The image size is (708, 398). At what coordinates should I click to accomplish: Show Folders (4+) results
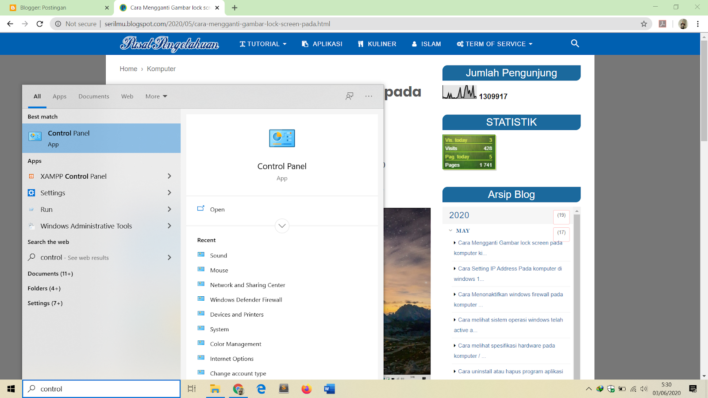click(x=44, y=288)
